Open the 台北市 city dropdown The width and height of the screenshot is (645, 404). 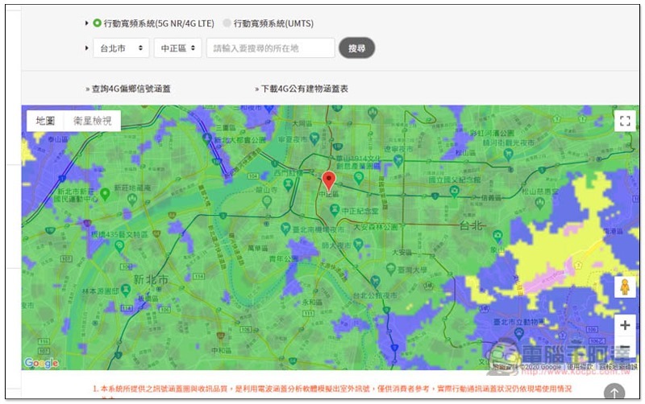coord(121,48)
